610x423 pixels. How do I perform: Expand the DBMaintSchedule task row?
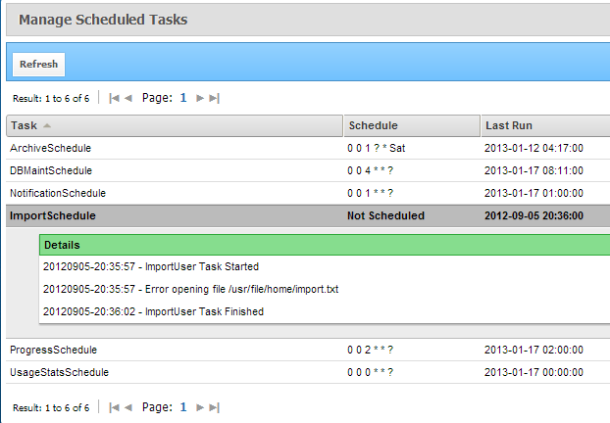point(308,171)
